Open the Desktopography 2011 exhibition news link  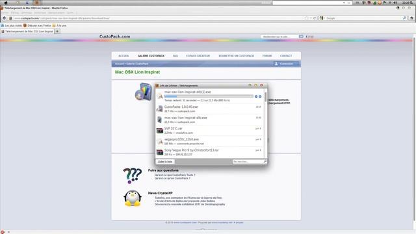tap(190, 204)
